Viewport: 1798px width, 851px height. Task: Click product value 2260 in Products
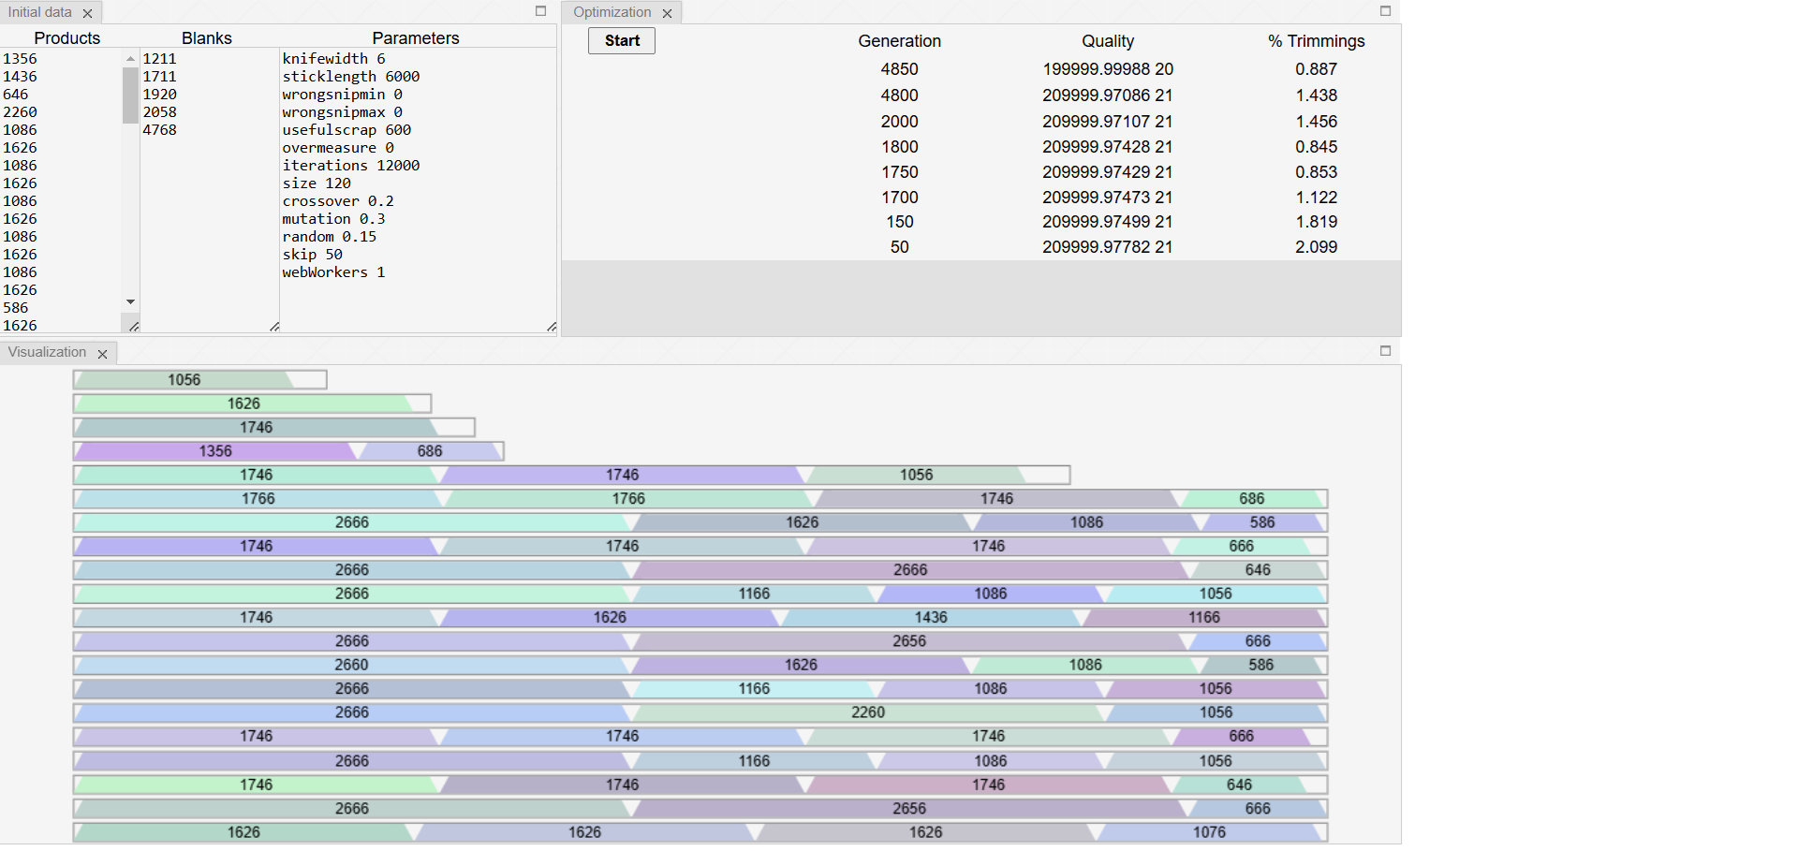click(x=20, y=112)
